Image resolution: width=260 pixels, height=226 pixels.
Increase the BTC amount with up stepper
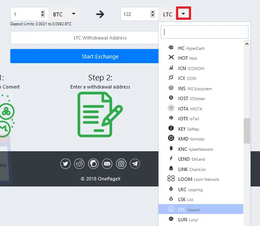pyautogui.click(x=42, y=12)
